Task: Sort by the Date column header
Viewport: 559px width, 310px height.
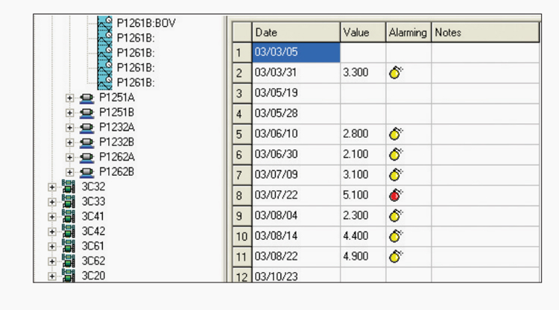Action: 295,33
